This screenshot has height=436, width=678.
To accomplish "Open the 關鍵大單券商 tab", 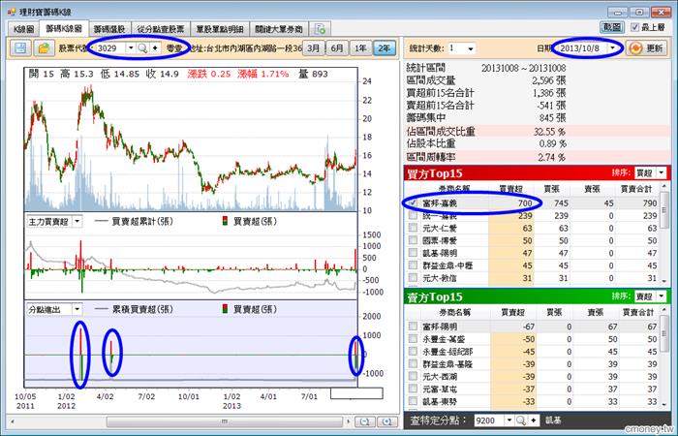I will (279, 29).
